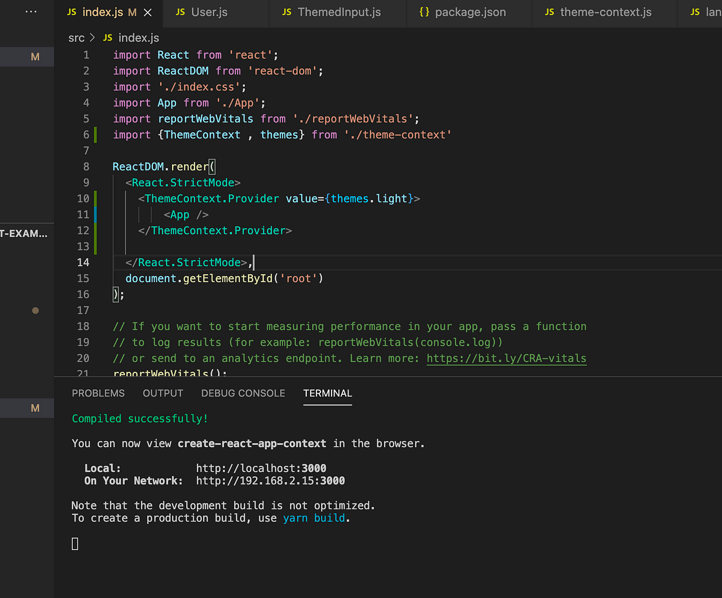Click the braces icon on the package.json tab
Image resolution: width=722 pixels, height=598 pixels.
424,12
